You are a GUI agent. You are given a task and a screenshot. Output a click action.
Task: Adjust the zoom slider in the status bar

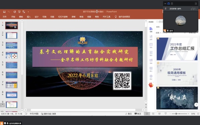176,114
